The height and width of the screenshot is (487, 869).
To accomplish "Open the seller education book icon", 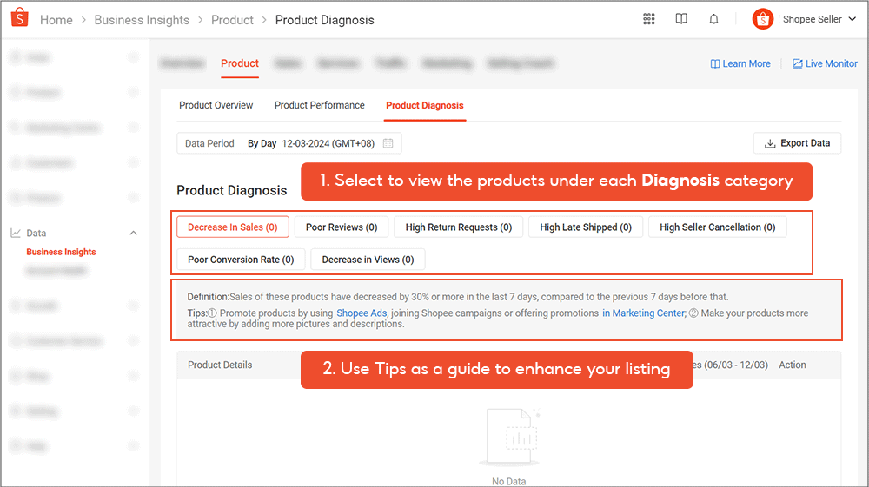I will (681, 19).
